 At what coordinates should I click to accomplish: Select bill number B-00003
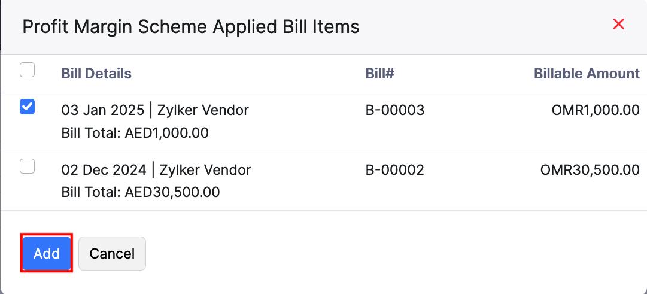tap(394, 110)
